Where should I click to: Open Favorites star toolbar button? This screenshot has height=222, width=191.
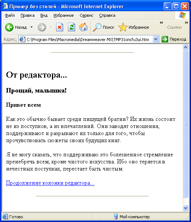123,27
